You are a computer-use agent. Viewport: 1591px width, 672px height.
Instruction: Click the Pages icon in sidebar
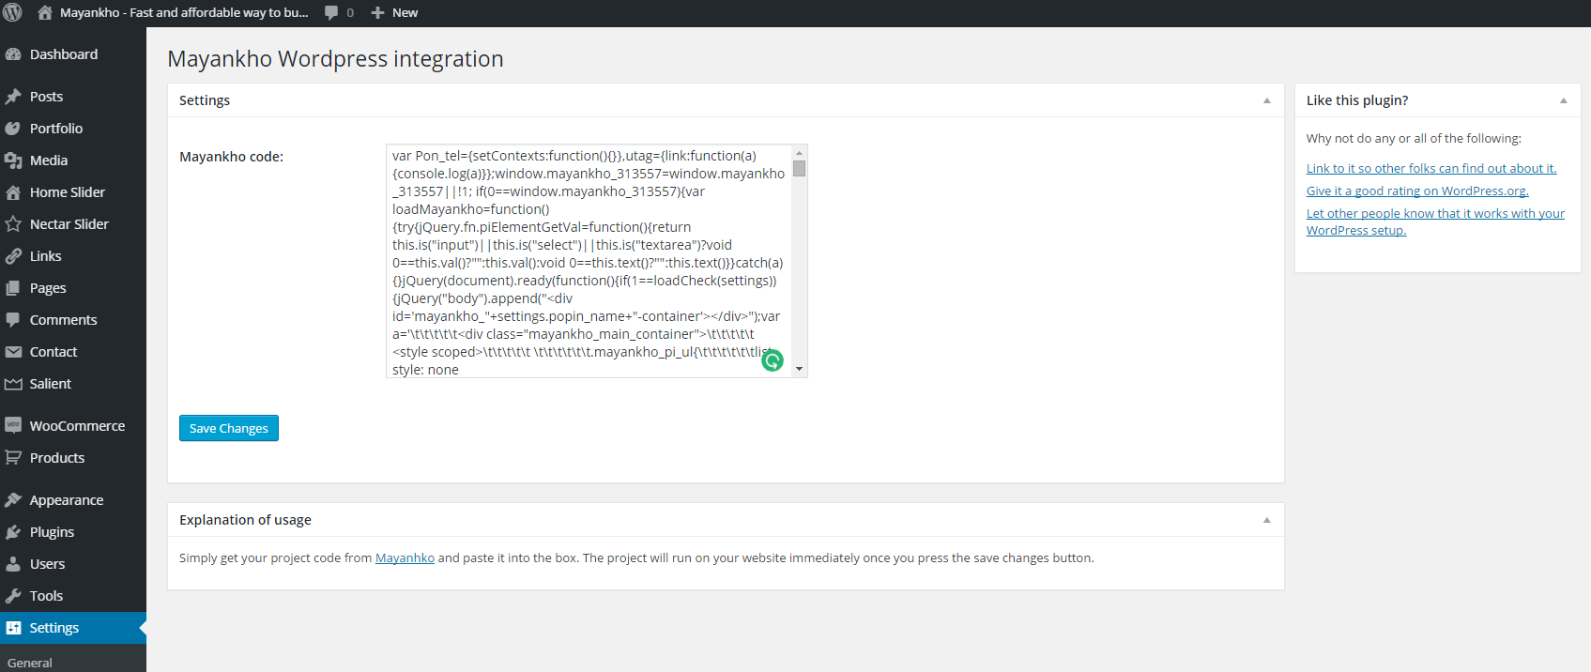13,288
